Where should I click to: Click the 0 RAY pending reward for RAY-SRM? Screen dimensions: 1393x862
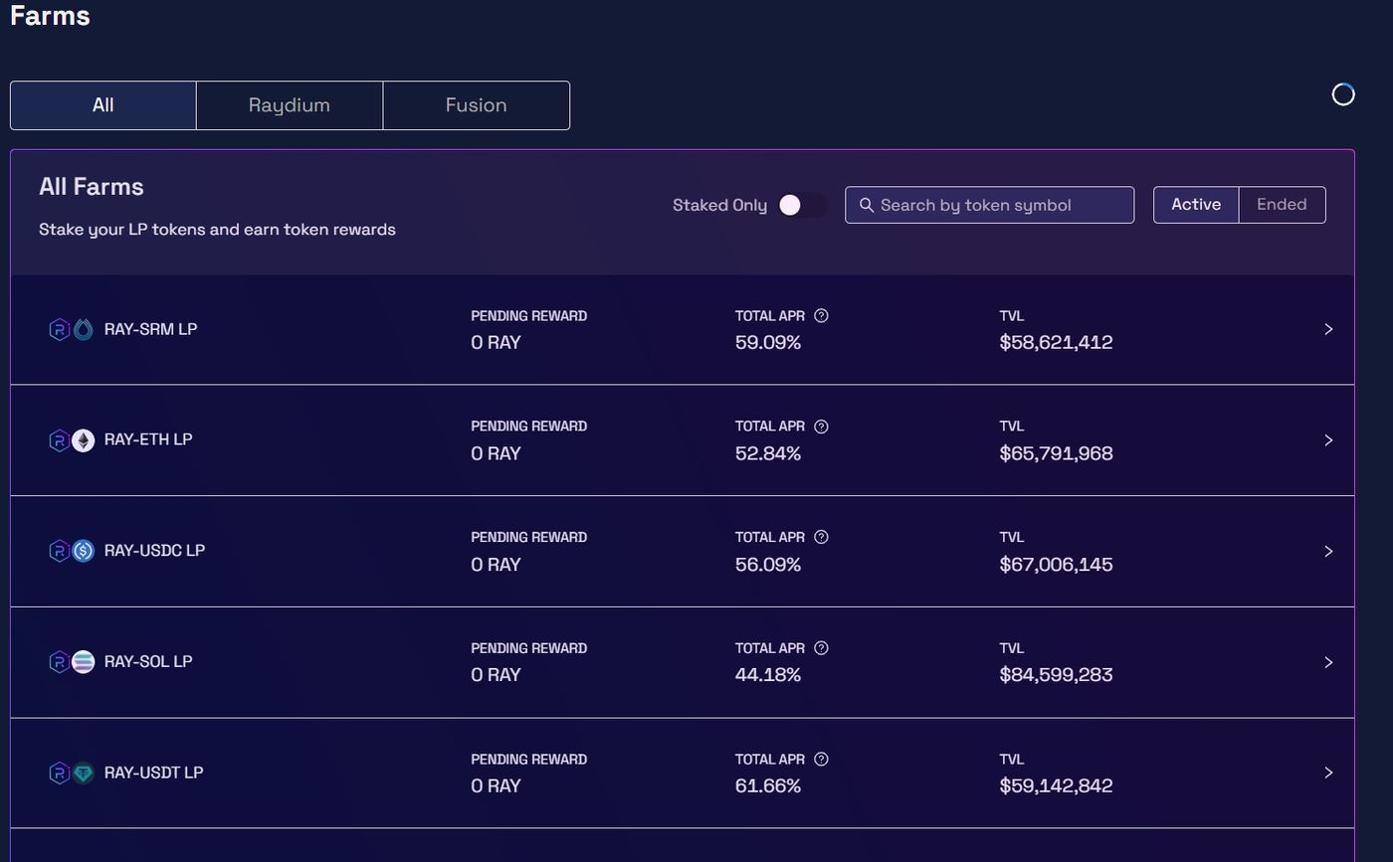click(x=496, y=342)
